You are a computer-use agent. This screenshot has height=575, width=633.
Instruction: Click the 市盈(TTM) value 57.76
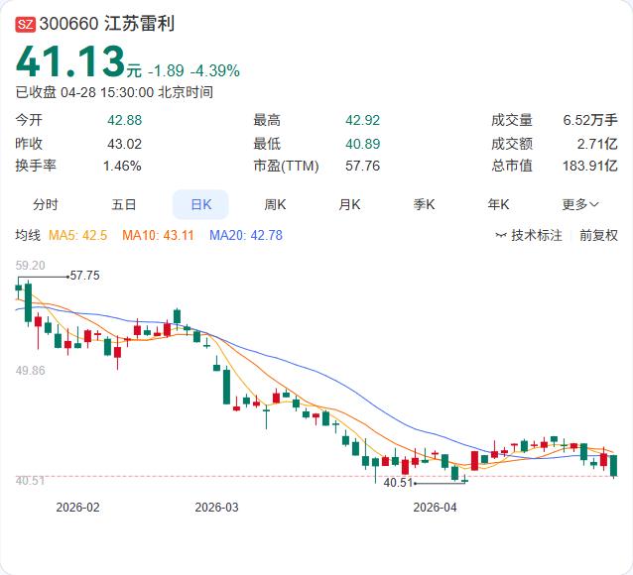362,166
